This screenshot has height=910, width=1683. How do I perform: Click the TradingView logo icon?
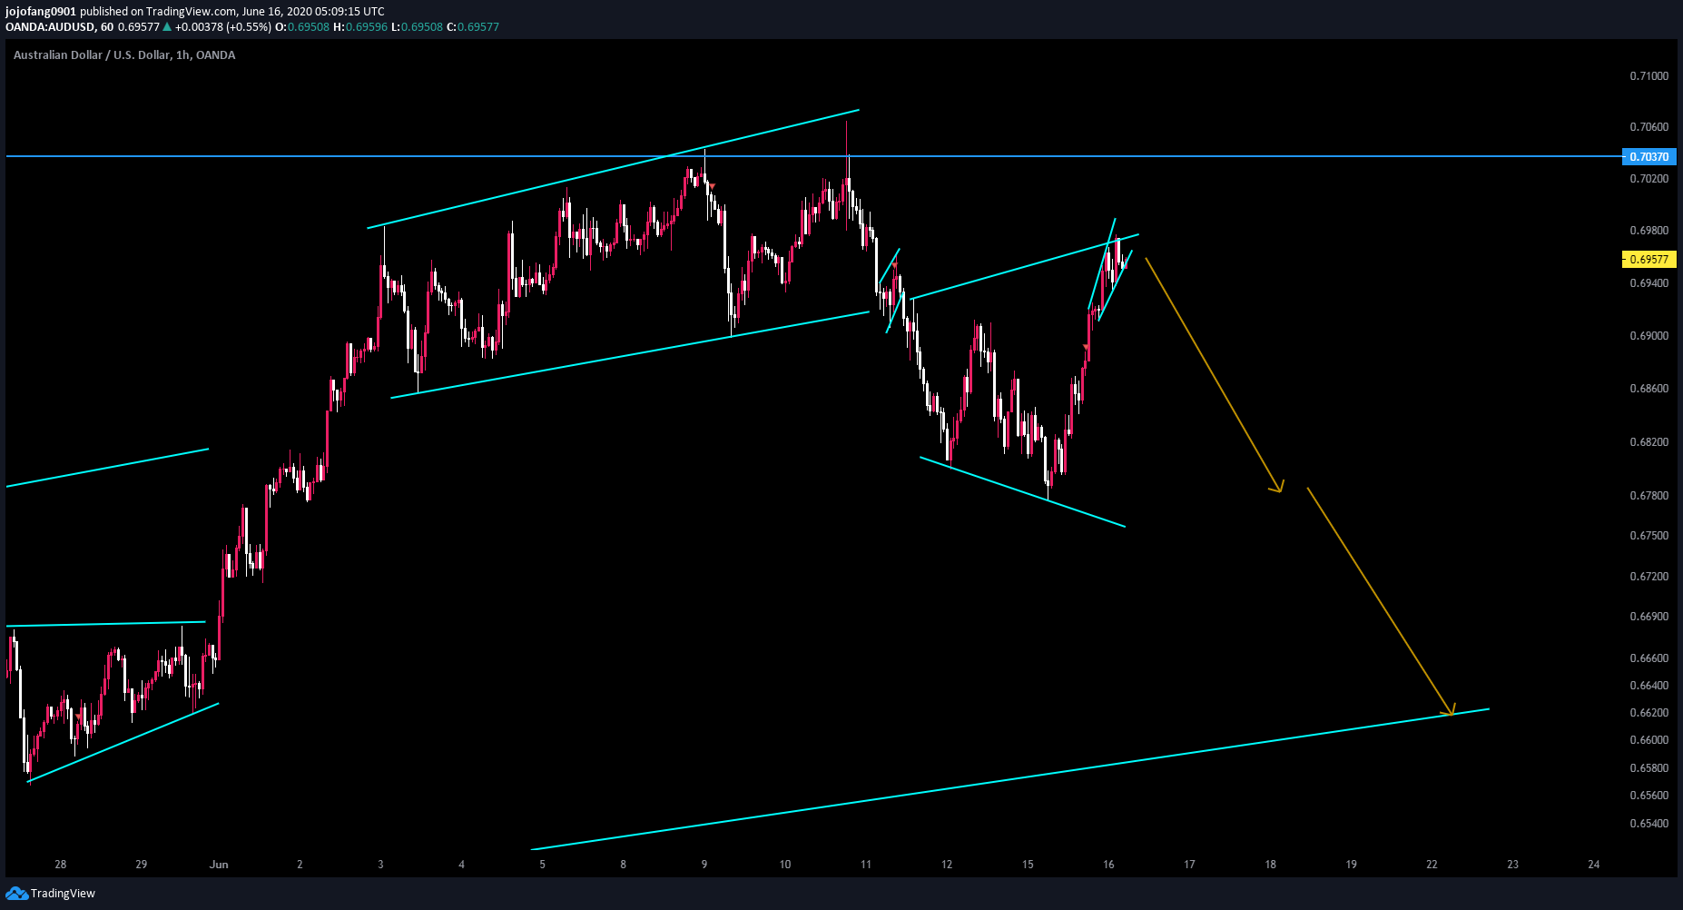(16, 894)
